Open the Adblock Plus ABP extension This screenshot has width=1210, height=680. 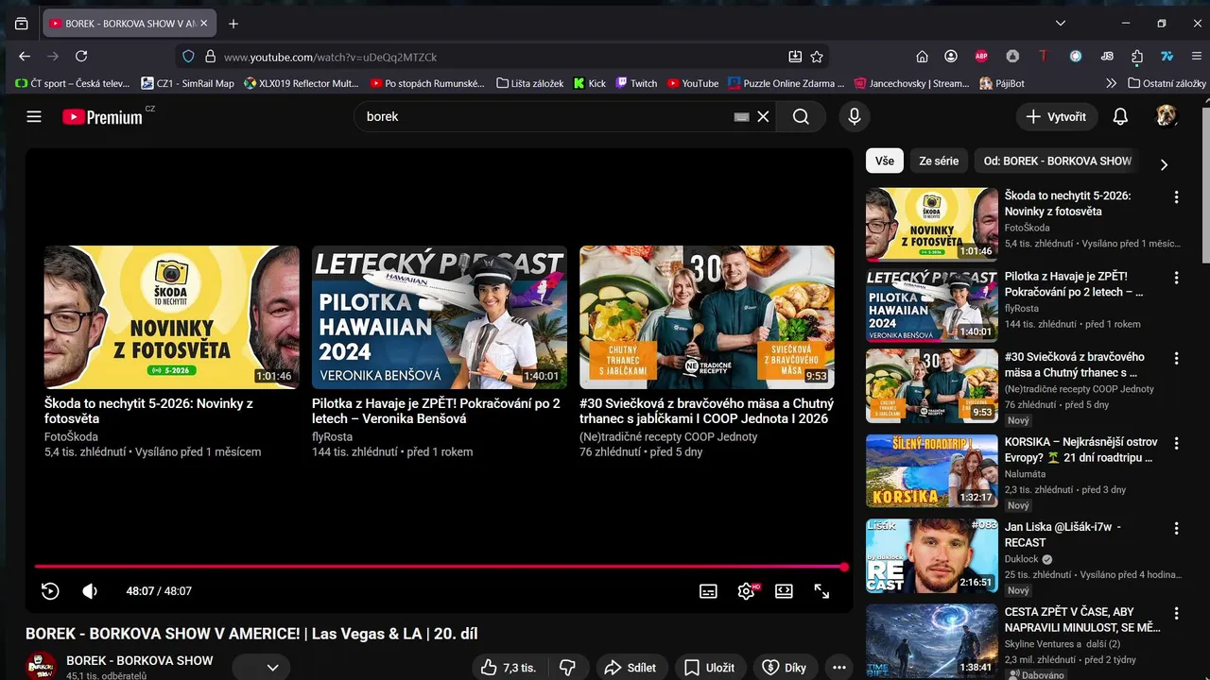point(981,57)
